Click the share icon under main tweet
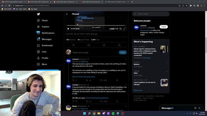 click(x=119, y=45)
